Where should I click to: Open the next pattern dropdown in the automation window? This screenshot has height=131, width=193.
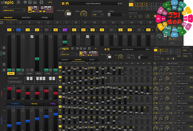(187, 50)
